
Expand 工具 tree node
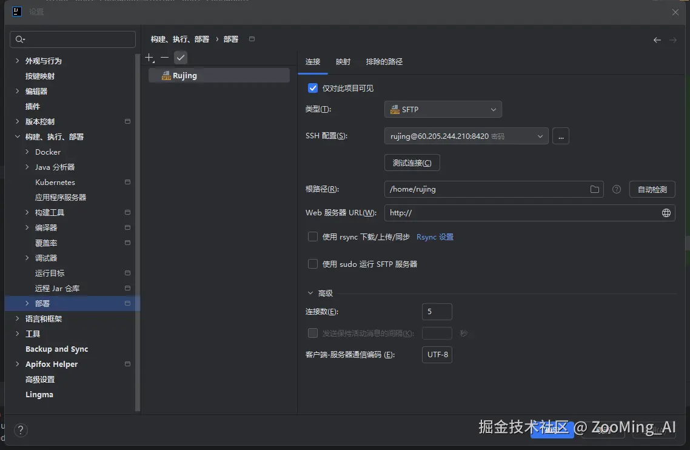click(x=18, y=334)
